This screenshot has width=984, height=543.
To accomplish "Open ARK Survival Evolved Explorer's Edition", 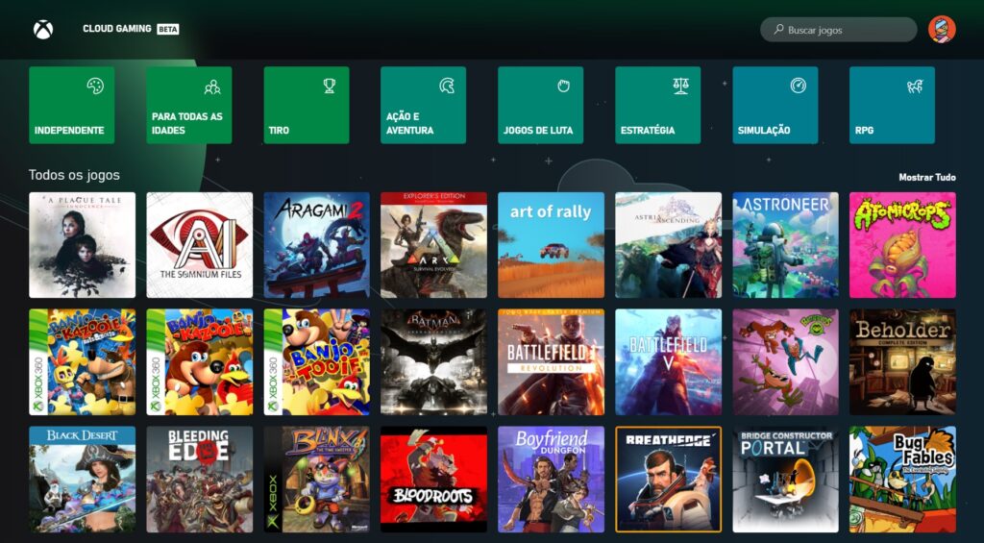I will pos(433,245).
